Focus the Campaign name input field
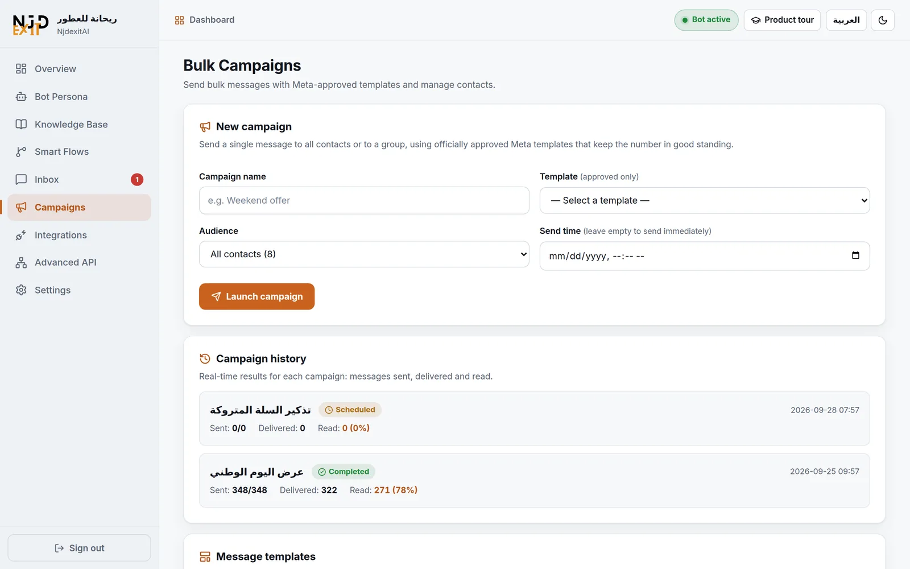 pyautogui.click(x=364, y=200)
